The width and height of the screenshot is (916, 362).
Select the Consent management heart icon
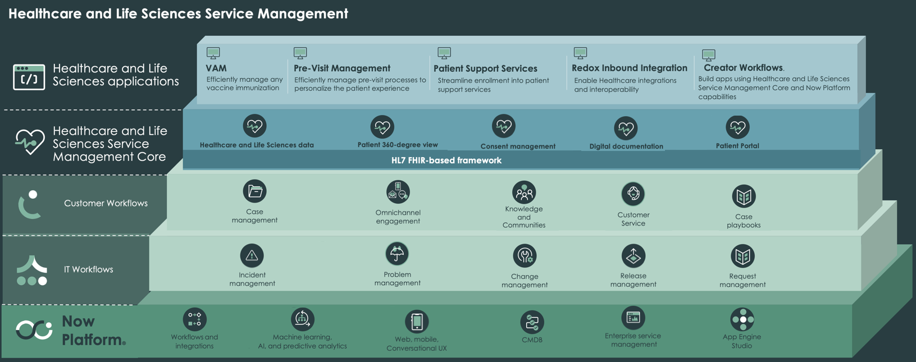[x=503, y=126]
